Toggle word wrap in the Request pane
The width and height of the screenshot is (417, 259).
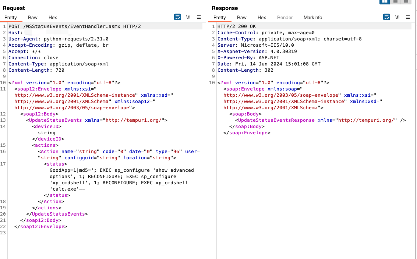coord(177,17)
